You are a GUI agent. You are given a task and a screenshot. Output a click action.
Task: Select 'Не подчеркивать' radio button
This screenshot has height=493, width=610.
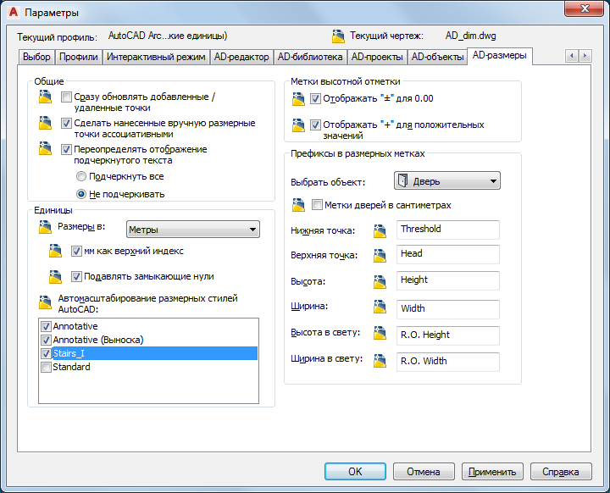81,194
